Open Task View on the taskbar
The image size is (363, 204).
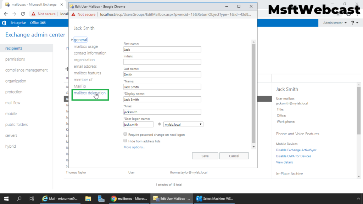pos(32,198)
